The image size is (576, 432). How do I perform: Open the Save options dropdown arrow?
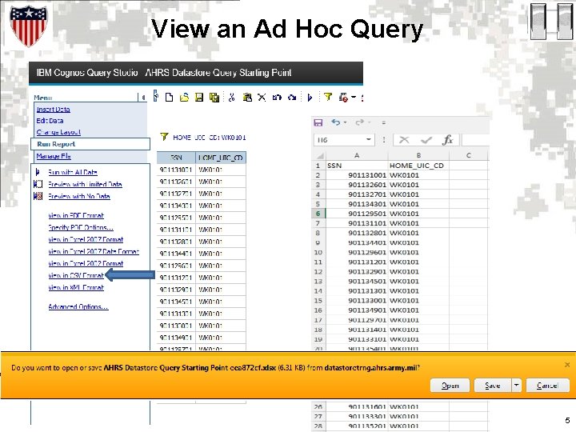click(x=516, y=386)
